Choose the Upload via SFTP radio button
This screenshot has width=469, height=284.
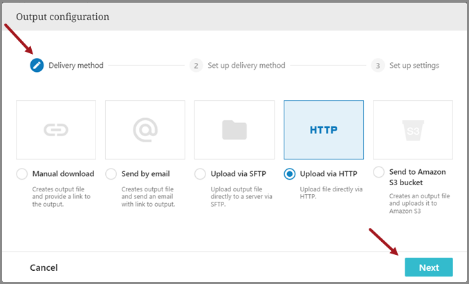pos(201,174)
